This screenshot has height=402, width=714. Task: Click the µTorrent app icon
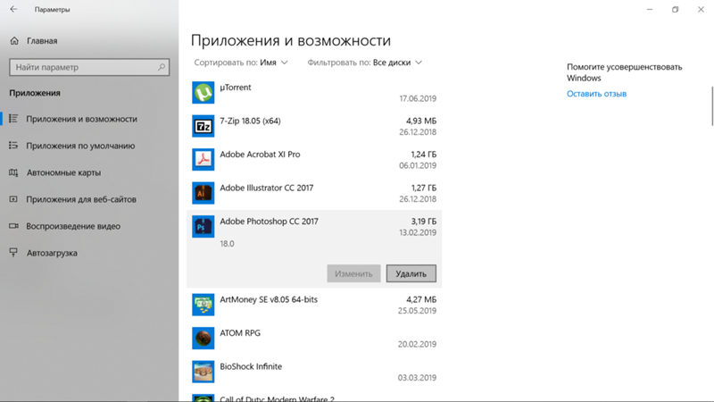point(203,93)
